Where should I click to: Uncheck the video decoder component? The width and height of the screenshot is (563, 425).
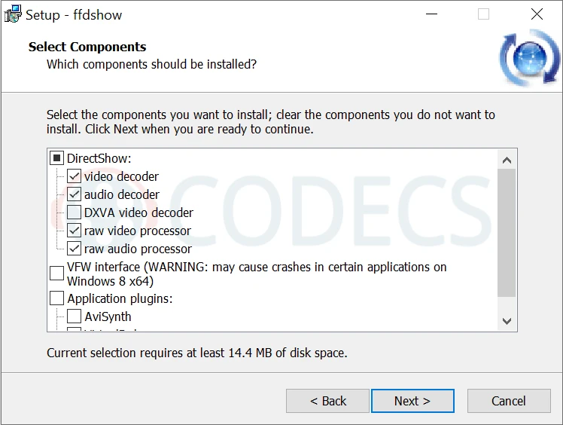75,176
